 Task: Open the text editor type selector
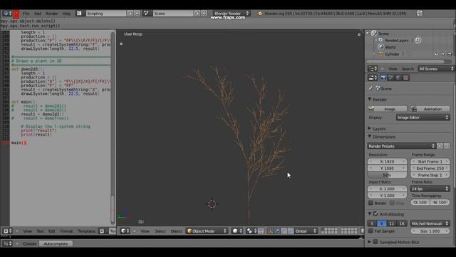click(7, 231)
